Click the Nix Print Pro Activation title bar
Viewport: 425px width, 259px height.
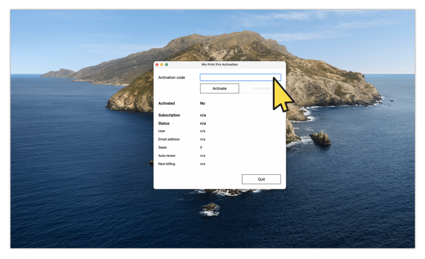(220, 65)
